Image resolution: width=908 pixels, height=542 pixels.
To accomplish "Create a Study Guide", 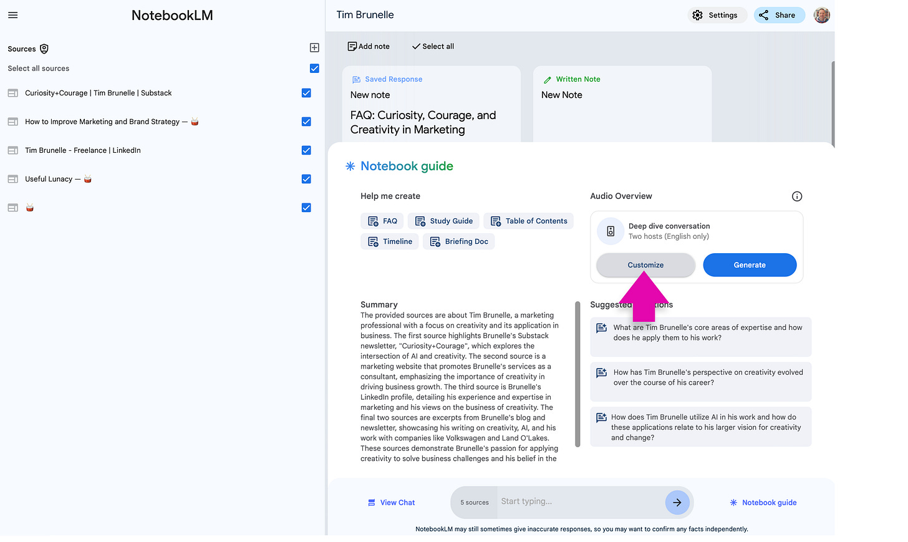I will [x=443, y=221].
